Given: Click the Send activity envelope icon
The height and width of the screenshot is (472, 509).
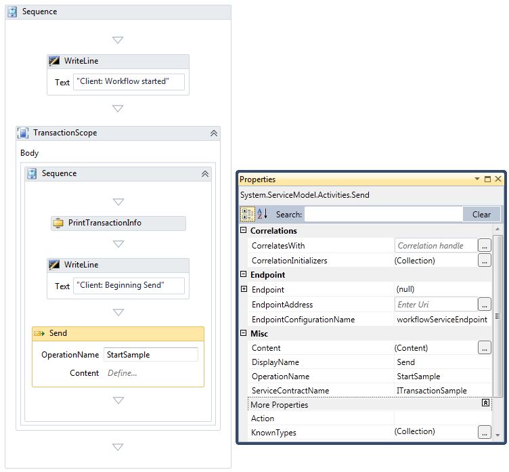Looking at the screenshot, I should [39, 333].
